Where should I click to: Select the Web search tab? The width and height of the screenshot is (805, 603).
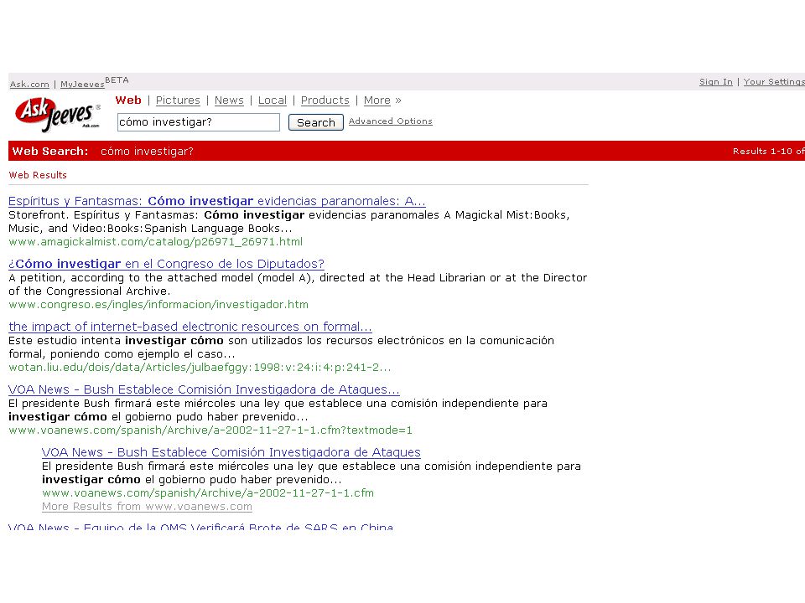click(127, 100)
